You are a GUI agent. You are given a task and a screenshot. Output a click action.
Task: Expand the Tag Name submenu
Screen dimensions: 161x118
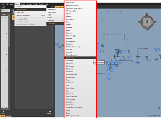pyautogui.click(x=55, y=23)
